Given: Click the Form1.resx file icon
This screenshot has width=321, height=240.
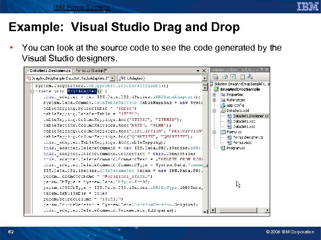Looking at the screenshot, I should coord(229,143).
